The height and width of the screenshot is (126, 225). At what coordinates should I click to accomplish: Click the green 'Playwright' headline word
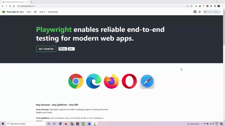pyautogui.click(x=54, y=30)
